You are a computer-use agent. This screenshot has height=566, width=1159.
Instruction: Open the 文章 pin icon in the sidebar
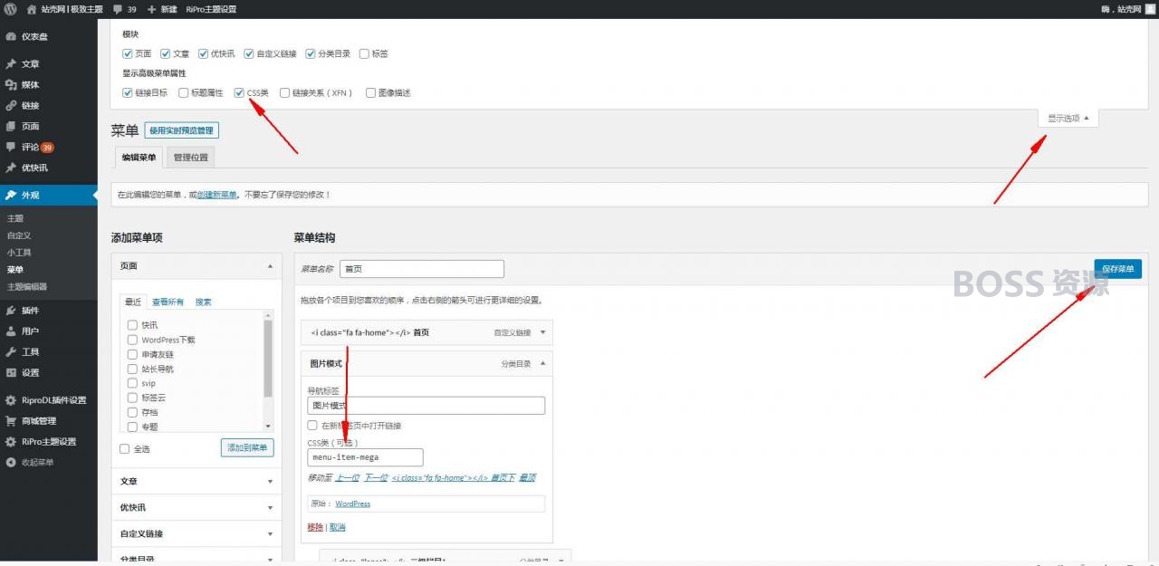point(11,64)
